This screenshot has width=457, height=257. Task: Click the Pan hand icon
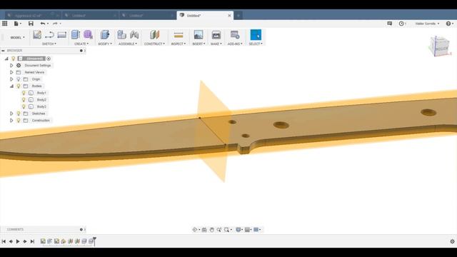click(211, 230)
